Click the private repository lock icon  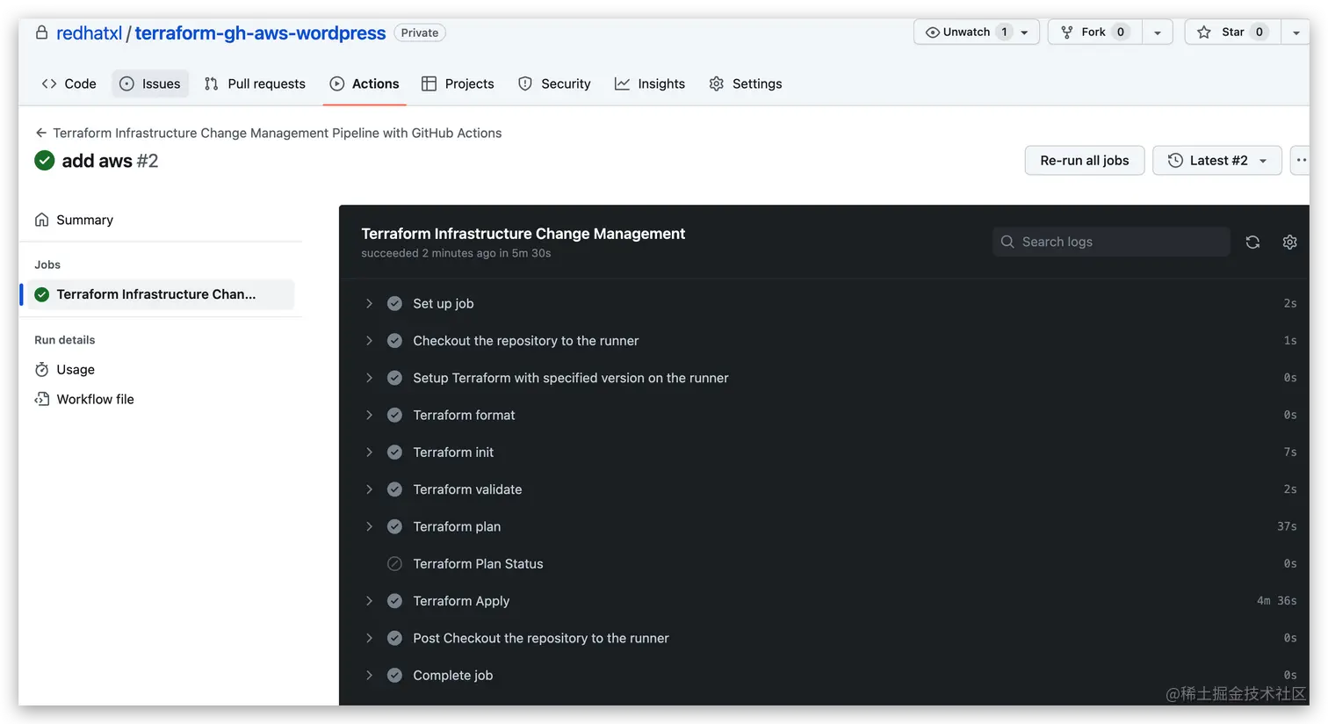pyautogui.click(x=41, y=33)
